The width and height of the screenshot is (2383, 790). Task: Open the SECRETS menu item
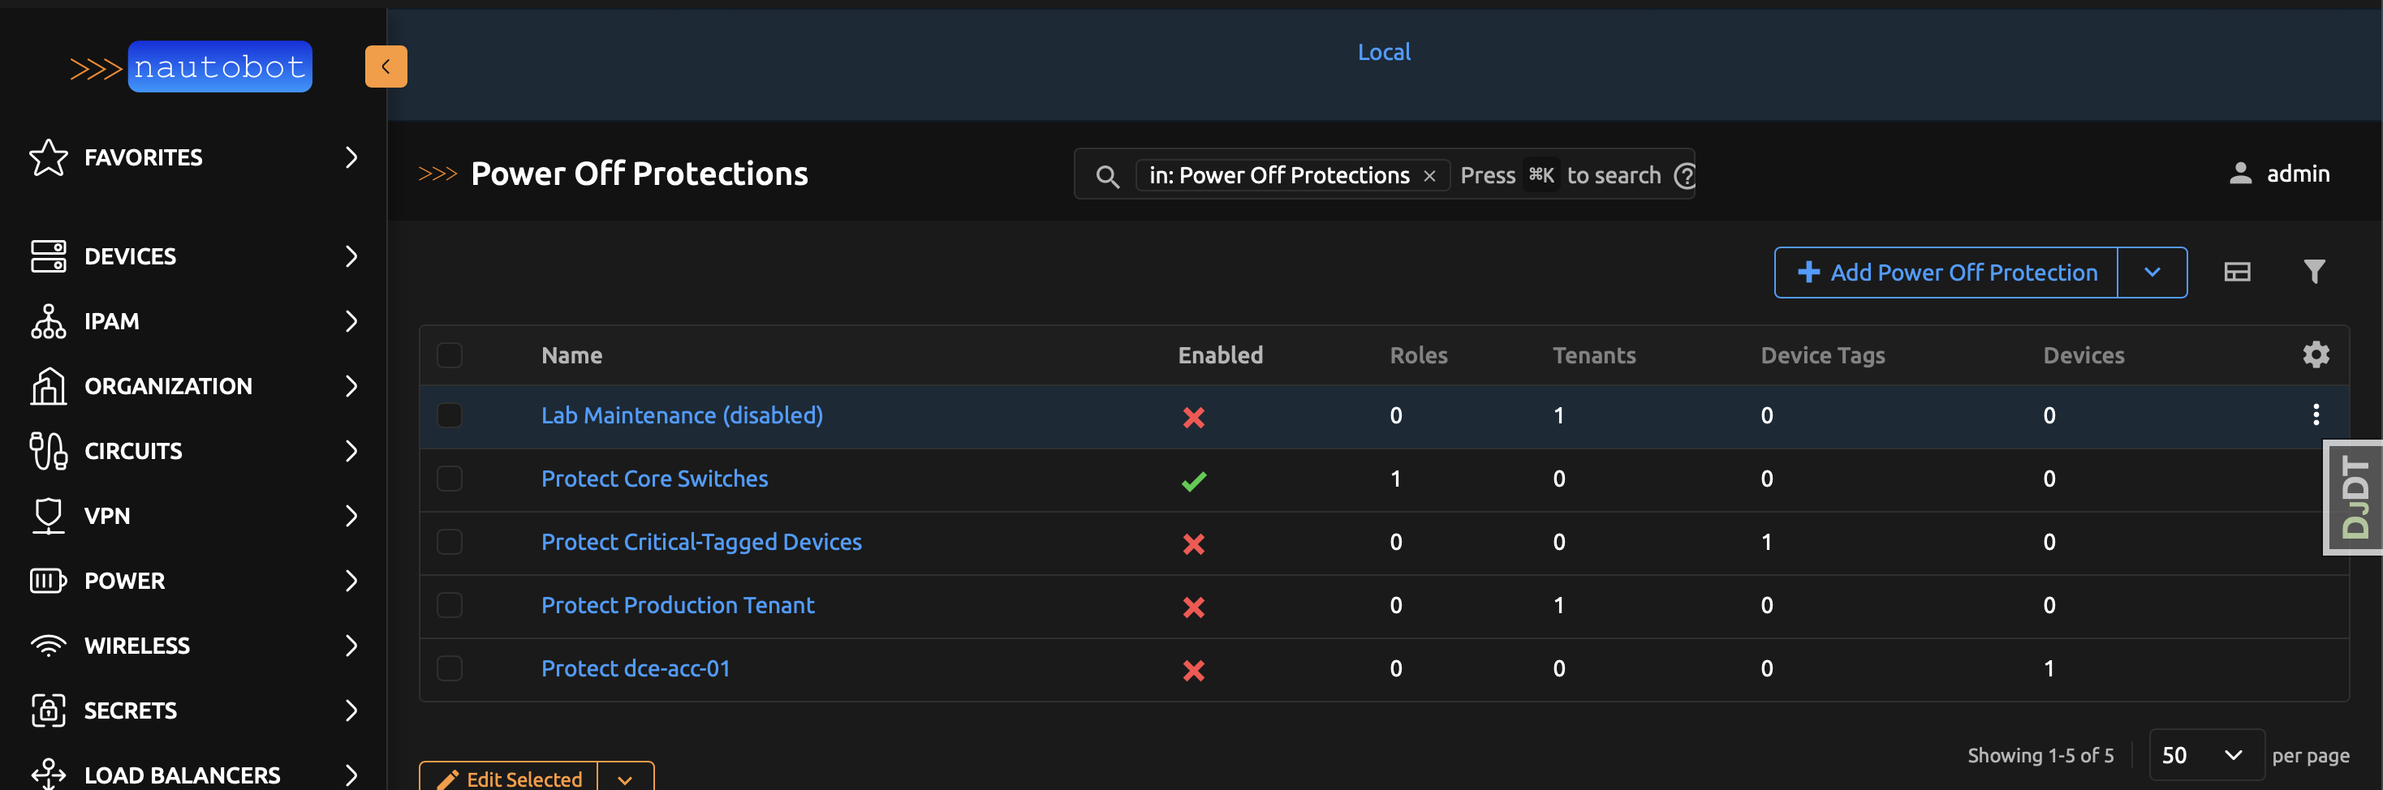point(193,711)
